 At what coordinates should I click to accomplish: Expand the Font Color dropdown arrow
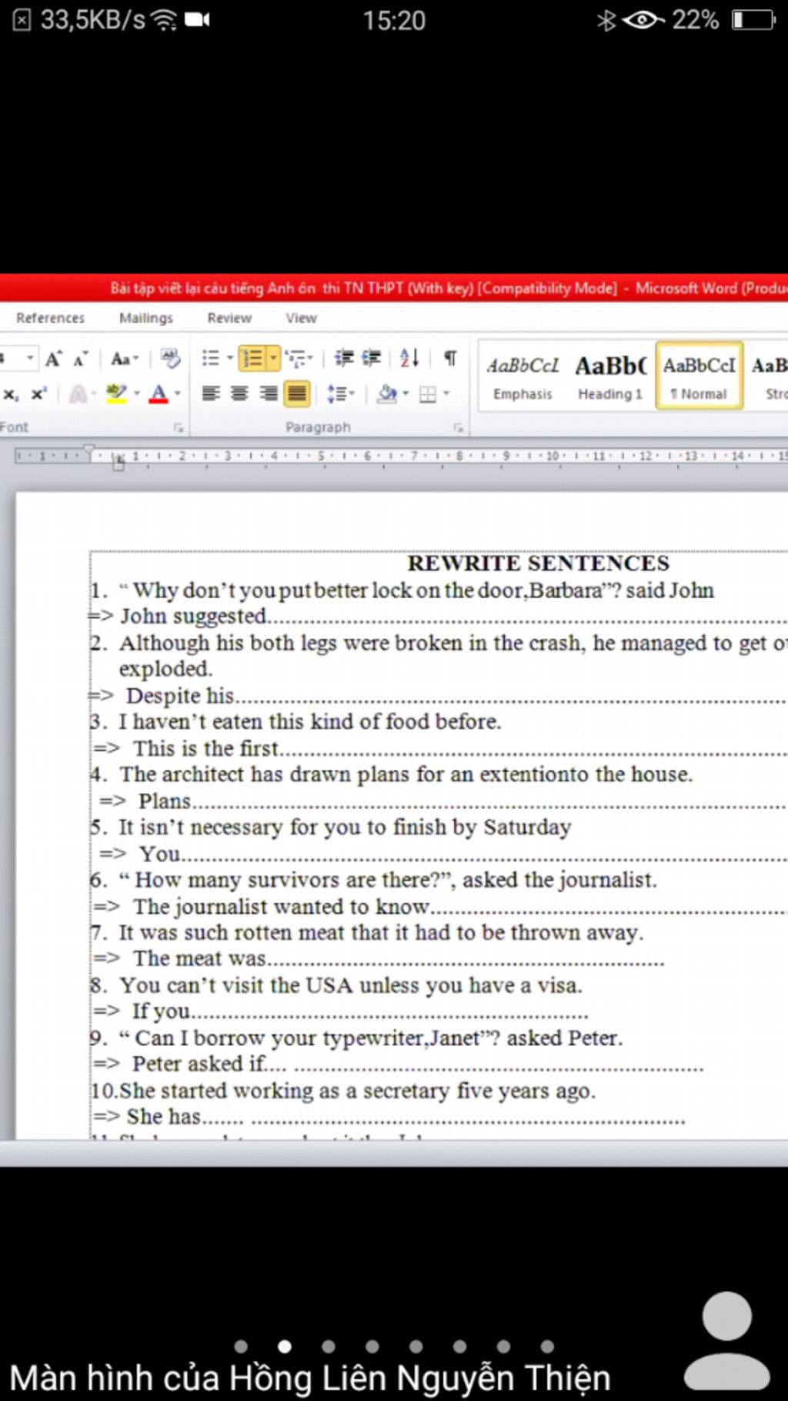click(x=177, y=394)
